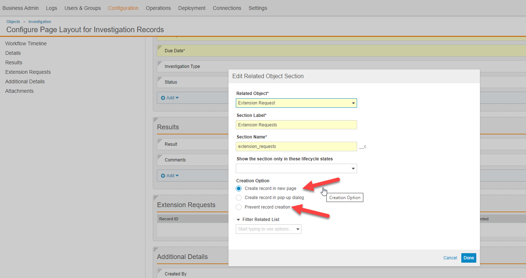Viewport: 526px width, 278px height.
Task: Click drag handle icon beside Due Date field
Action: 159,48
